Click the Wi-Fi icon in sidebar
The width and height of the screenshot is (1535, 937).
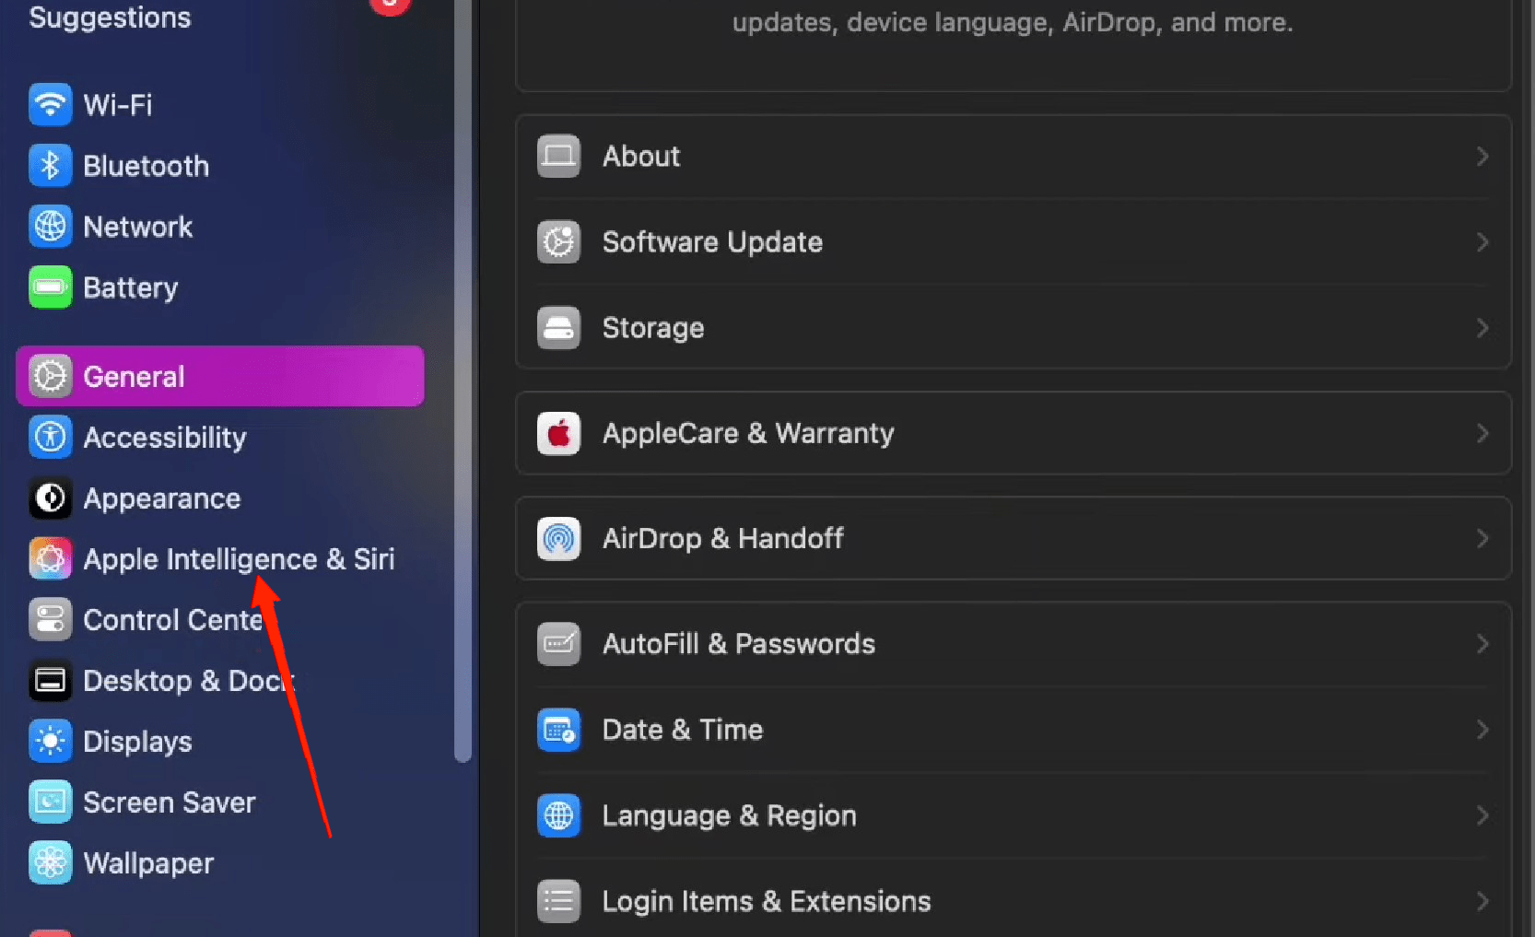point(50,105)
